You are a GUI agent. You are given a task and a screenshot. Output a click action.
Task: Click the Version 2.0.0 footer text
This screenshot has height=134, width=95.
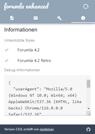[x=13, y=129]
